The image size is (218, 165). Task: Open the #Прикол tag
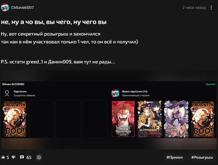(x=174, y=158)
